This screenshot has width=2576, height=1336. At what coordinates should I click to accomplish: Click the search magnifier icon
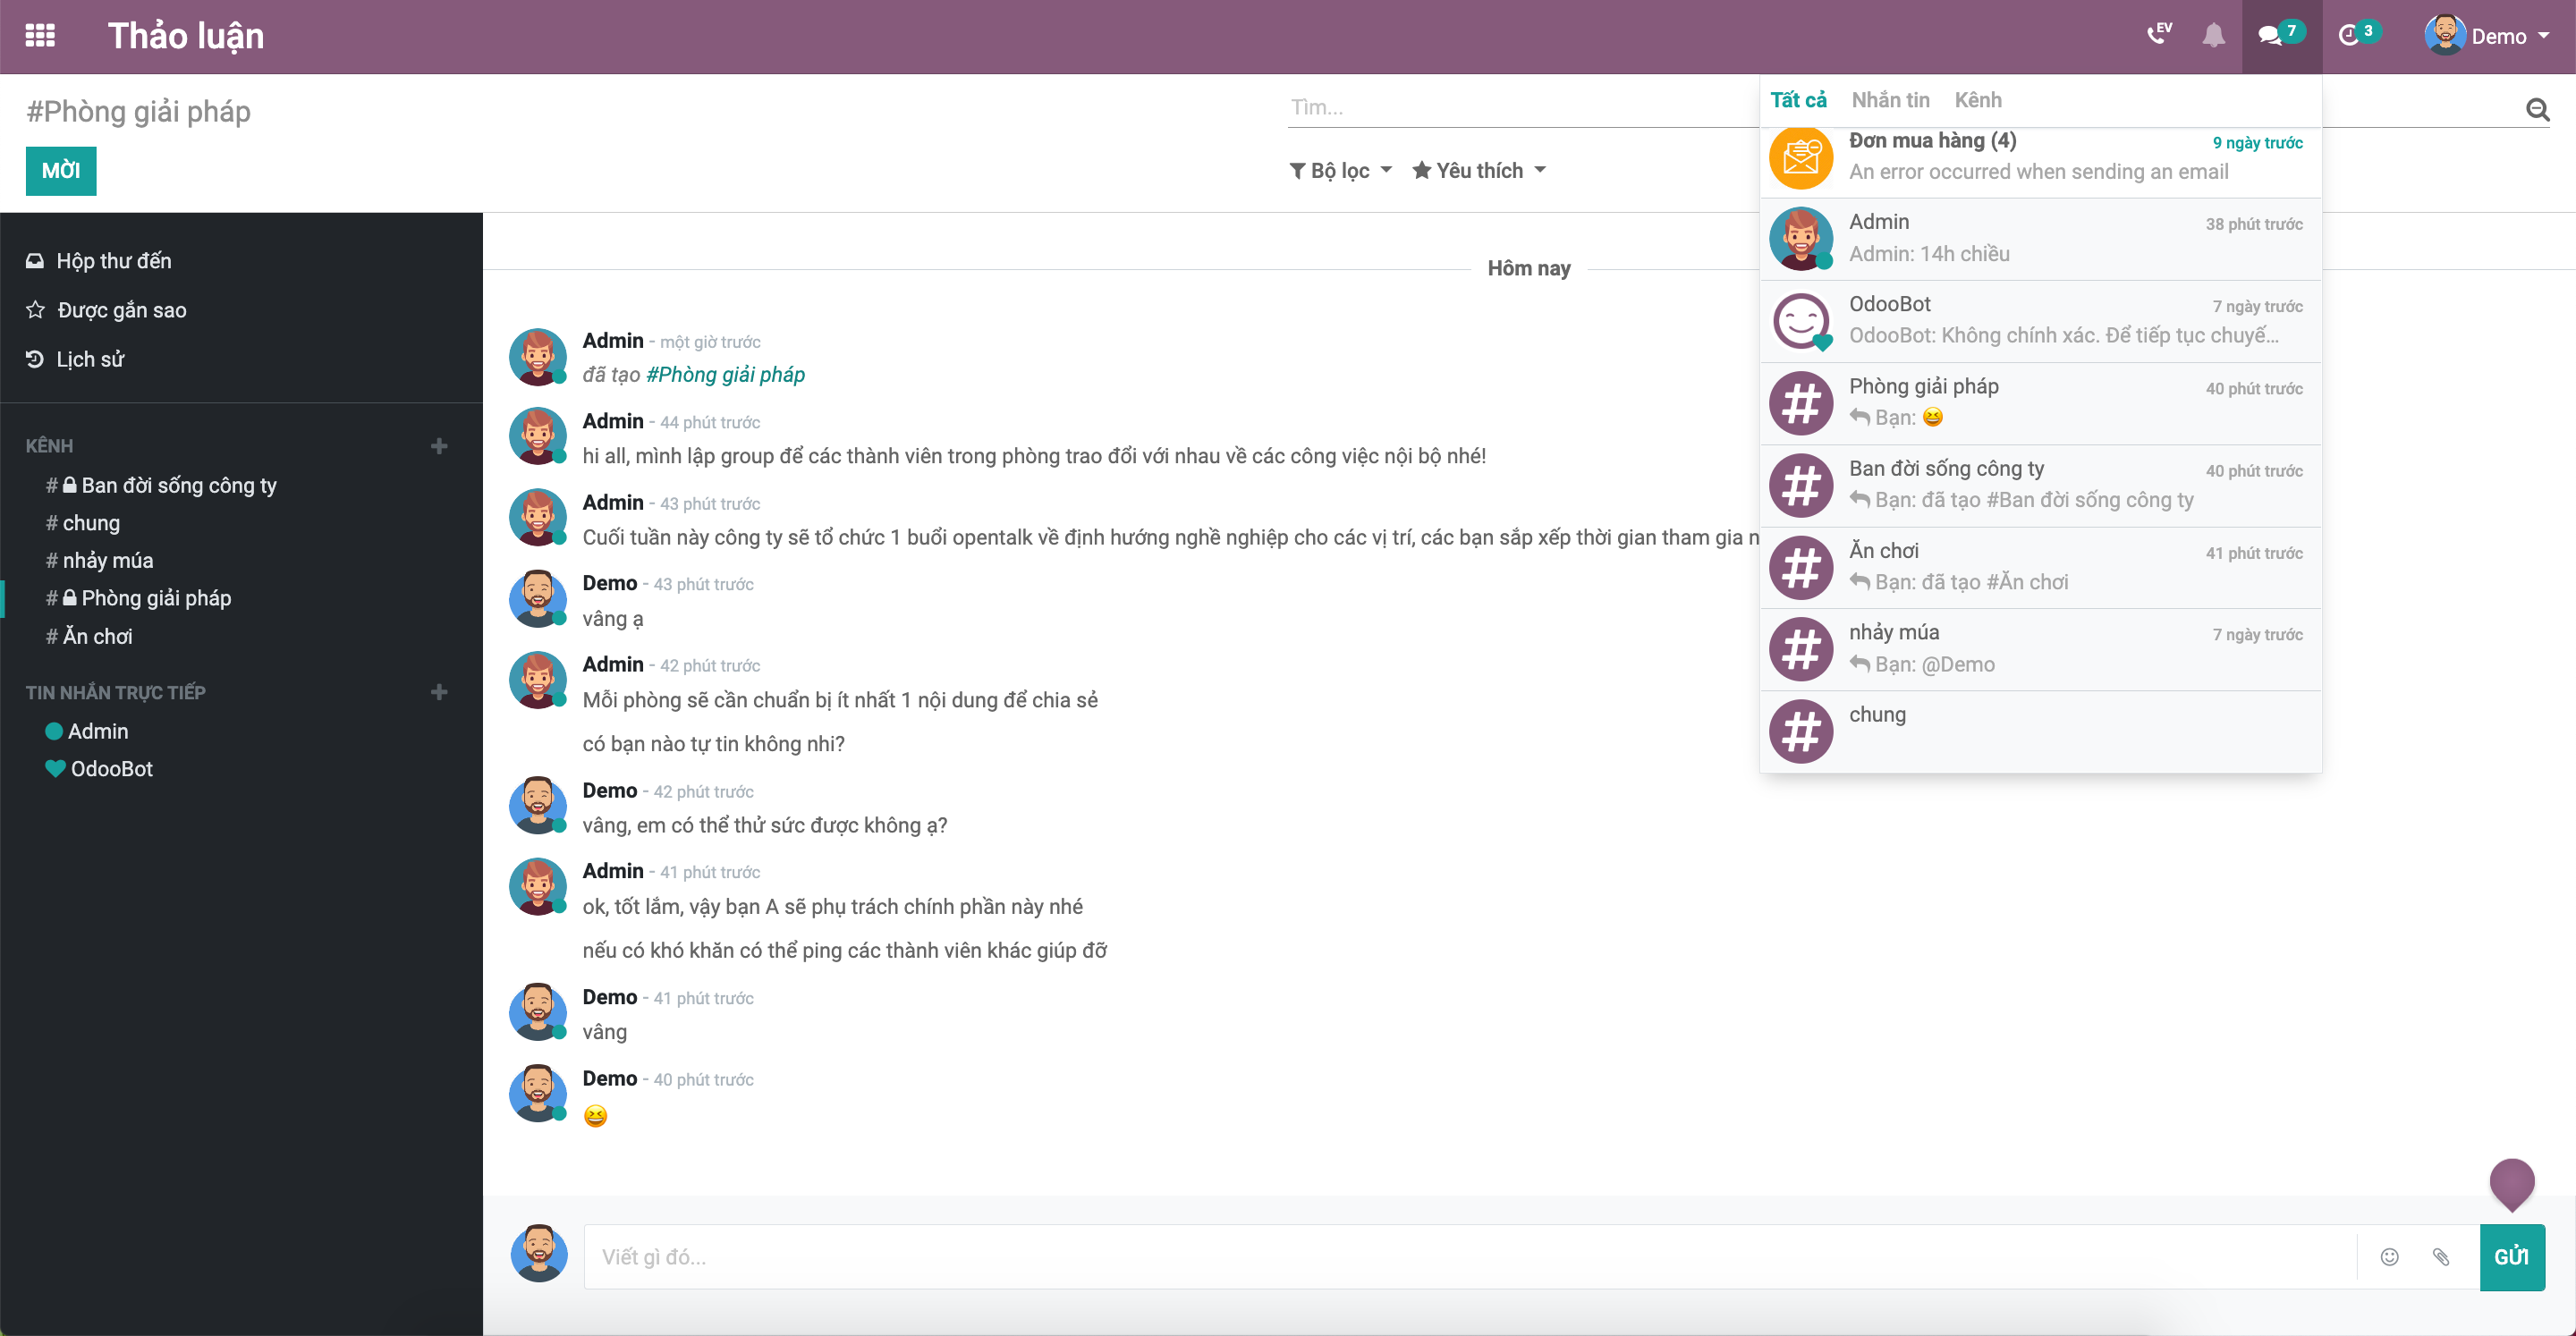tap(2537, 109)
